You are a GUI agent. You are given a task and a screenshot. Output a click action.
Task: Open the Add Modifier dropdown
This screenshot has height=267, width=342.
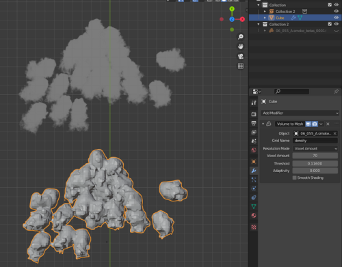[300, 113]
